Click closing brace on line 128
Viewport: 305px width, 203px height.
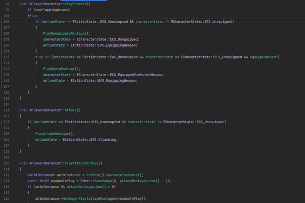coord(20,151)
